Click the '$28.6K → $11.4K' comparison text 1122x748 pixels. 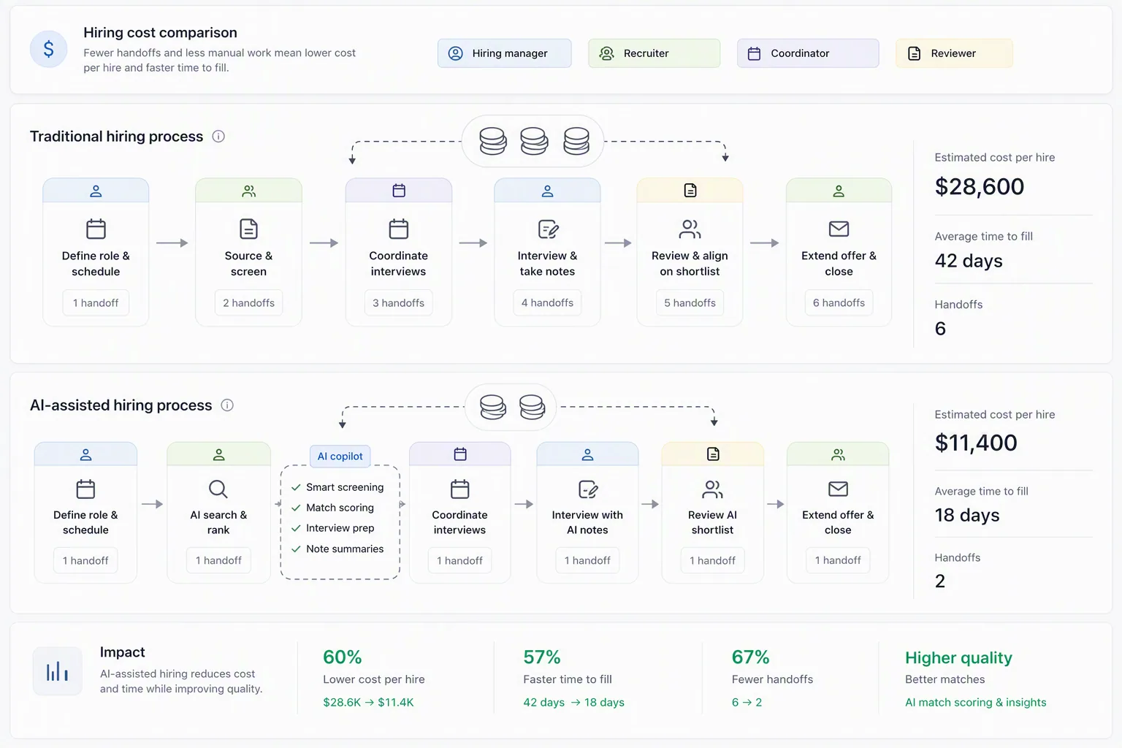pos(368,702)
